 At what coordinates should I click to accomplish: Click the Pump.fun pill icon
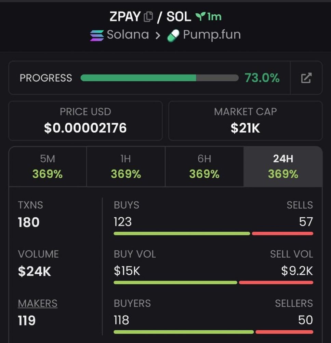(x=173, y=35)
